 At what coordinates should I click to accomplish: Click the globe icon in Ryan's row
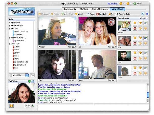145,68
